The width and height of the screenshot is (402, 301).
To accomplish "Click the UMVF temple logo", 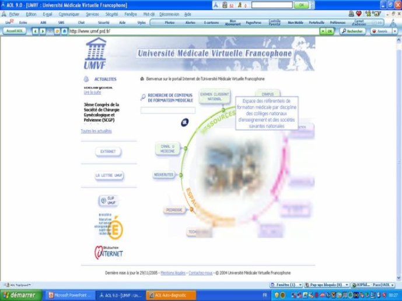I will coord(95,53).
